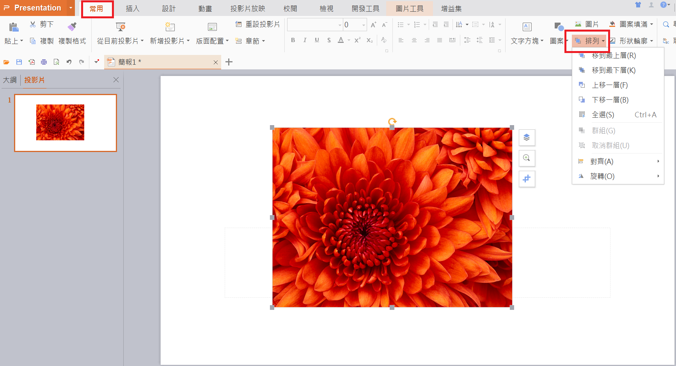This screenshot has width=676, height=366.
Task: Click the 從目前投影片 slideshow icon
Action: 121,27
